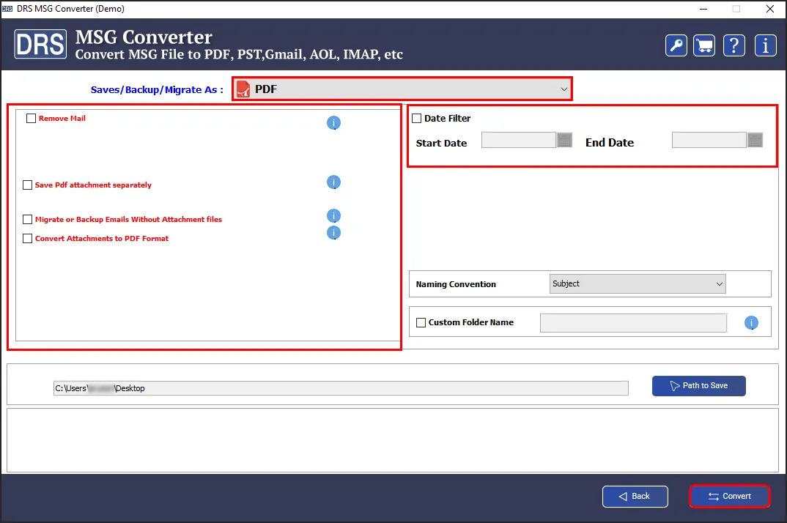Start conversion with the Convert button

click(x=729, y=497)
